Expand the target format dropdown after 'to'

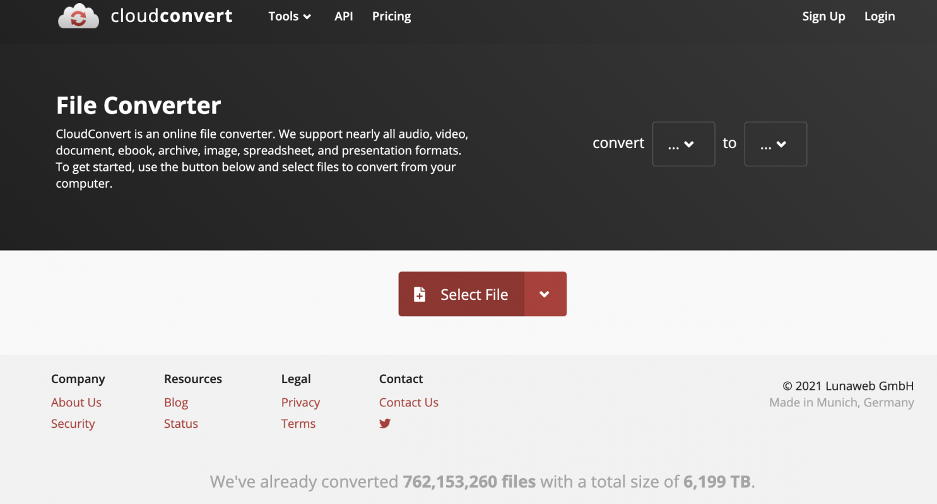coord(775,144)
